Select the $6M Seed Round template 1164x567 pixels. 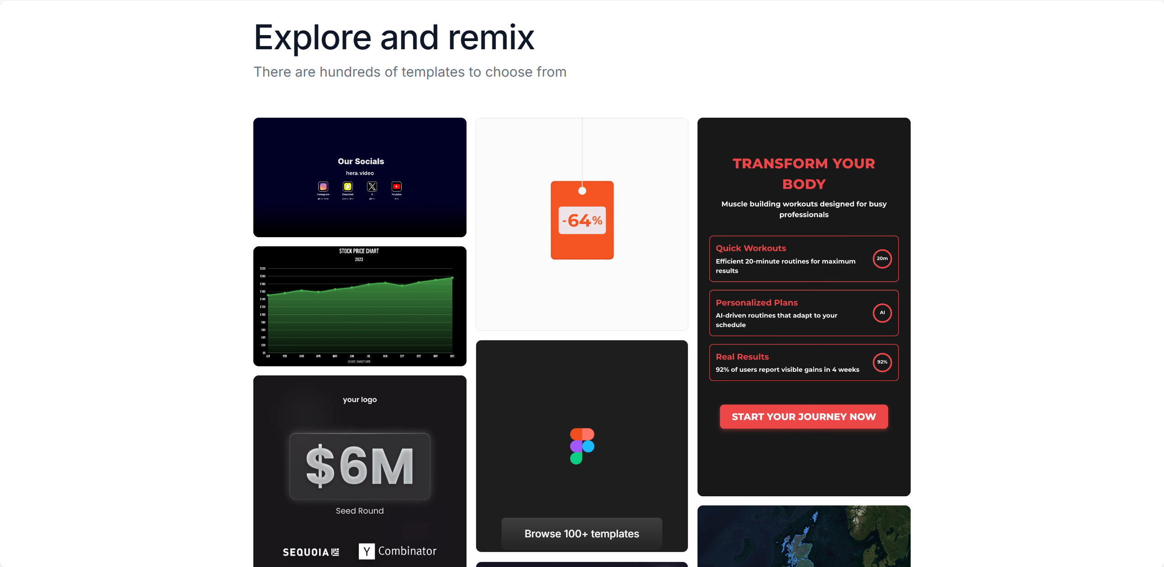coord(360,471)
